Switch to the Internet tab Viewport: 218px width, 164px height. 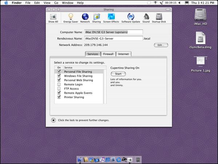[x=124, y=54]
